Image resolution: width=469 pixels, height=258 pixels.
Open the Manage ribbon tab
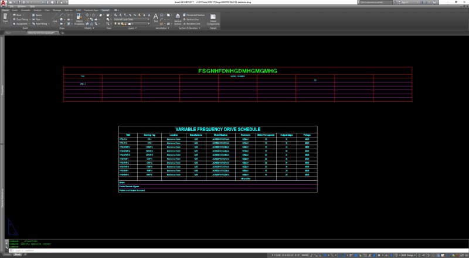tap(57, 10)
